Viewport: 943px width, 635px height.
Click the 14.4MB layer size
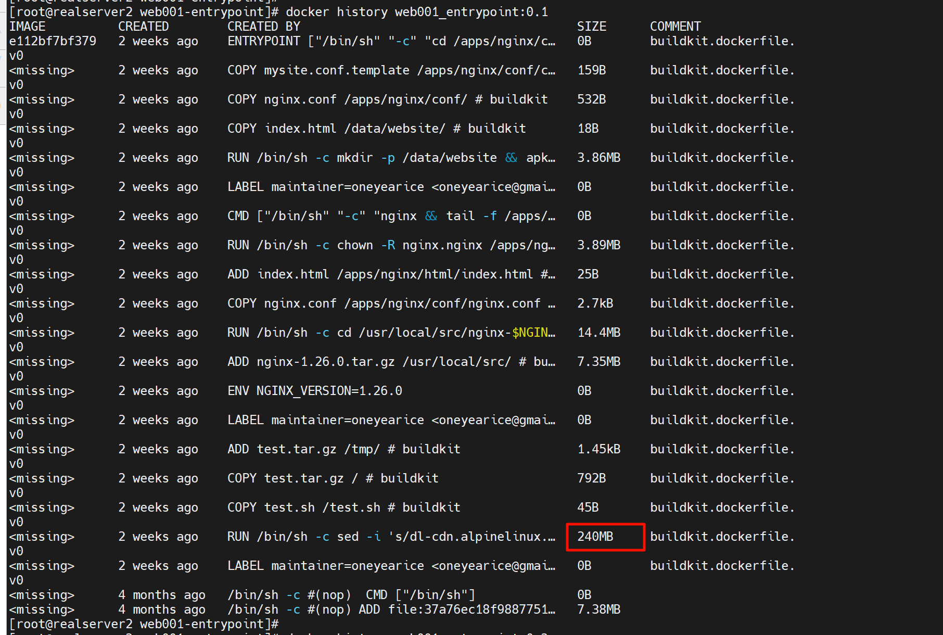598,333
